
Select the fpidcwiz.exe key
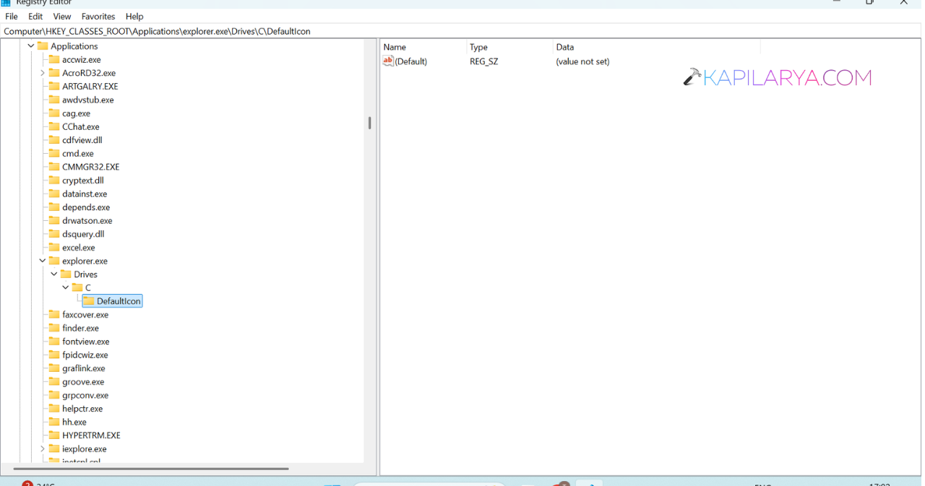click(x=85, y=355)
